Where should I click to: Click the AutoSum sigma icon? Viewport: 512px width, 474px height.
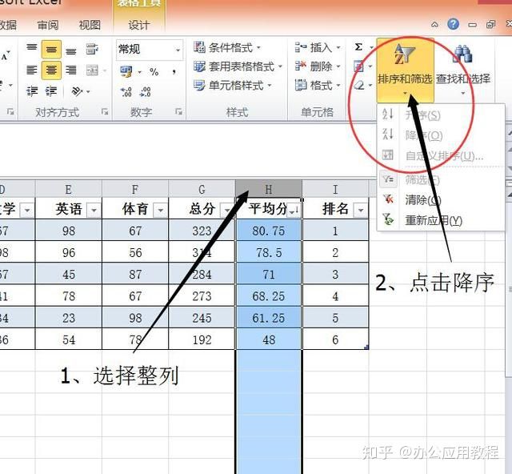tap(358, 47)
